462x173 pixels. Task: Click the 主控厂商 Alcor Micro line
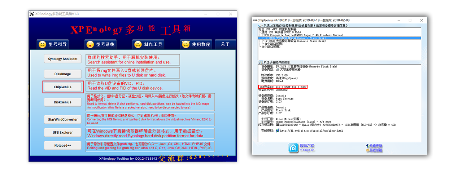[280, 119]
